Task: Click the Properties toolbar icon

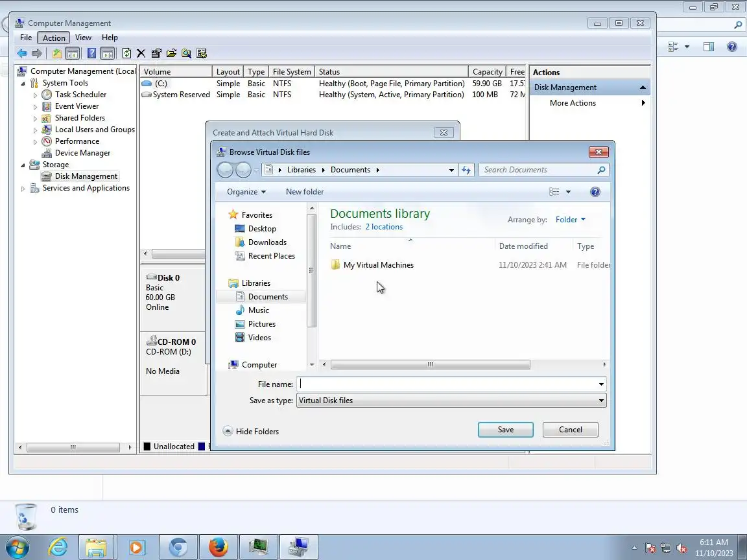Action: pos(156,53)
